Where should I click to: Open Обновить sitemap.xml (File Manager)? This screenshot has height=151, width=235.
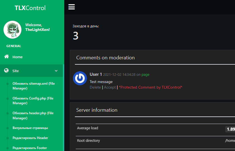click(34, 86)
